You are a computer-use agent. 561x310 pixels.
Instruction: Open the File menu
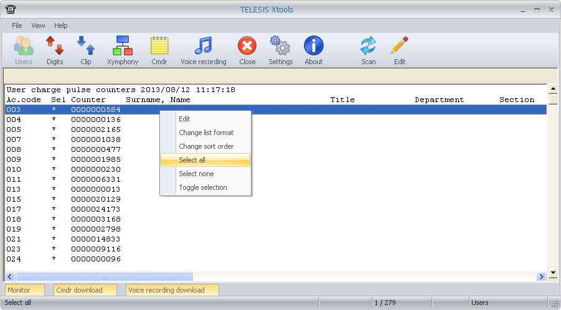[17, 26]
